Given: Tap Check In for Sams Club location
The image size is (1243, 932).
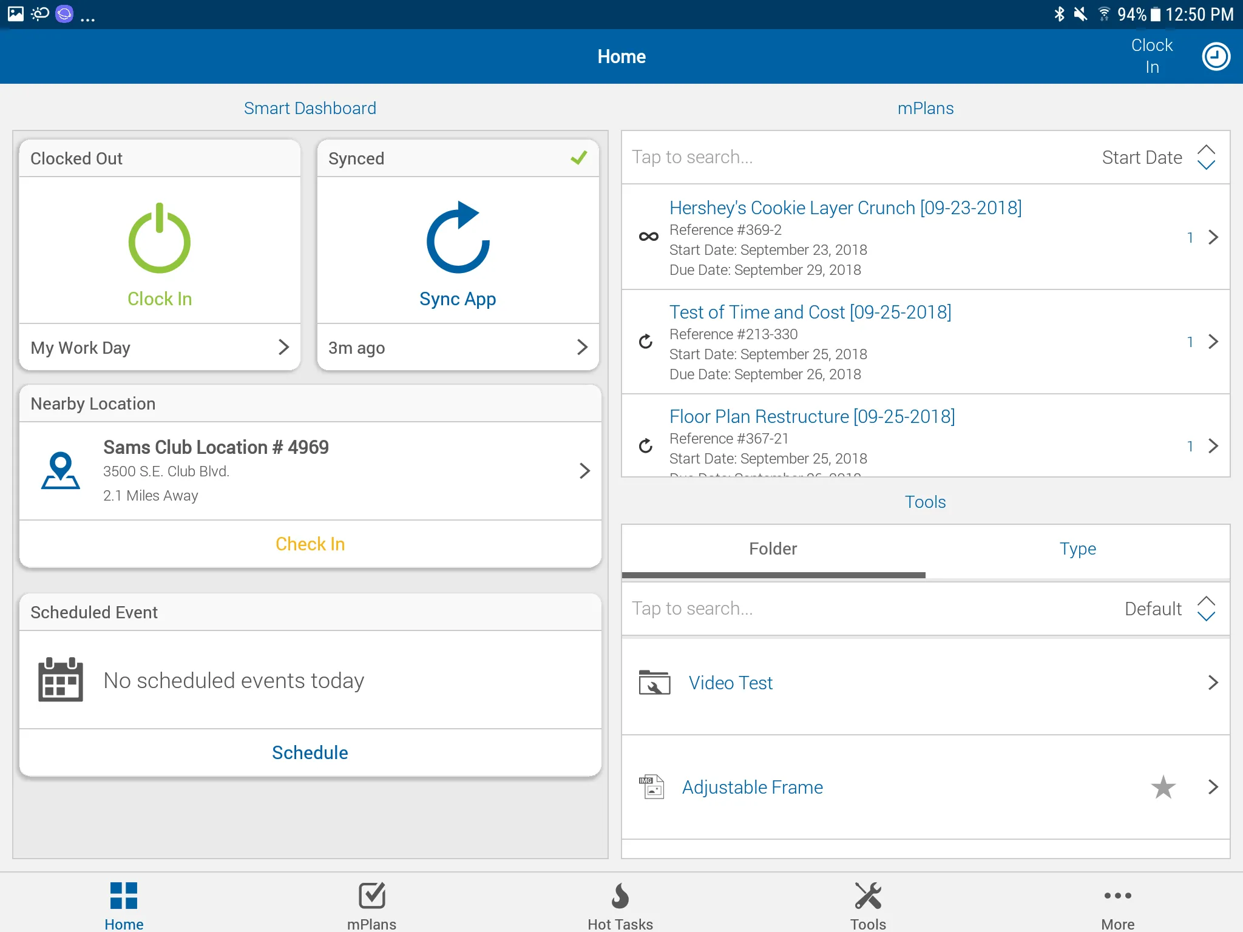Looking at the screenshot, I should pos(310,542).
